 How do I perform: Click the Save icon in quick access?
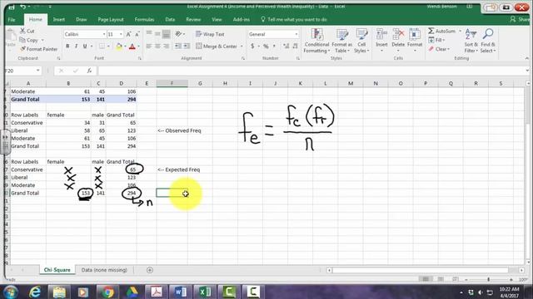(11, 7)
